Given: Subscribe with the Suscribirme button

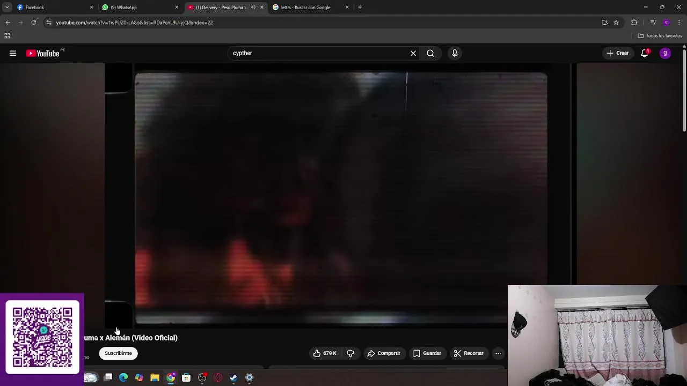Looking at the screenshot, I should [118, 353].
